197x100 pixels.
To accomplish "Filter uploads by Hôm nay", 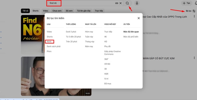I will pos(89,32).
